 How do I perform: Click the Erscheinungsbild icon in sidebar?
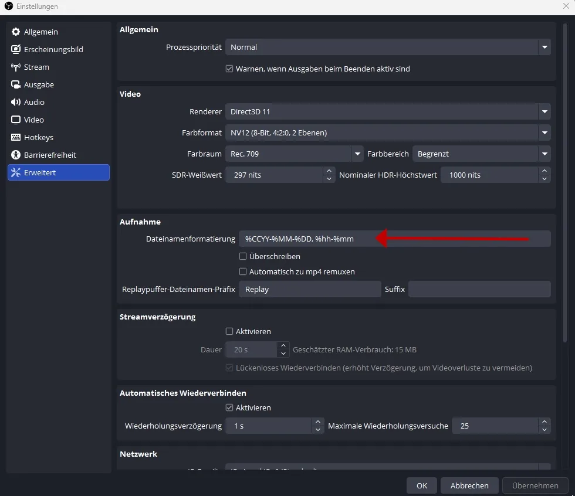(16, 49)
